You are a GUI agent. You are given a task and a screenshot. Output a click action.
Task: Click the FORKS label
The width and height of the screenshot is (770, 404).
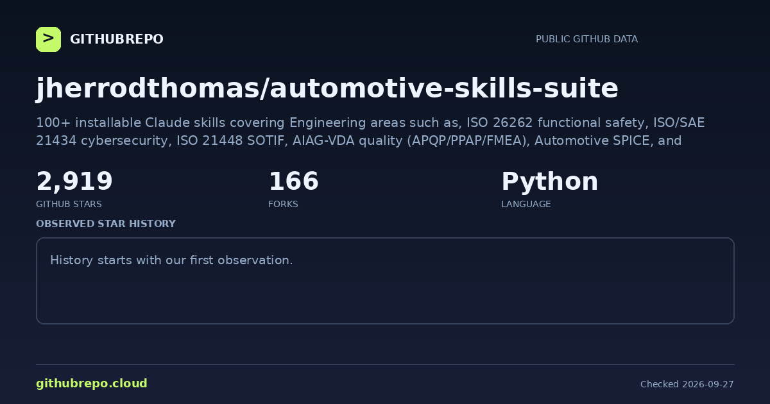[283, 204]
